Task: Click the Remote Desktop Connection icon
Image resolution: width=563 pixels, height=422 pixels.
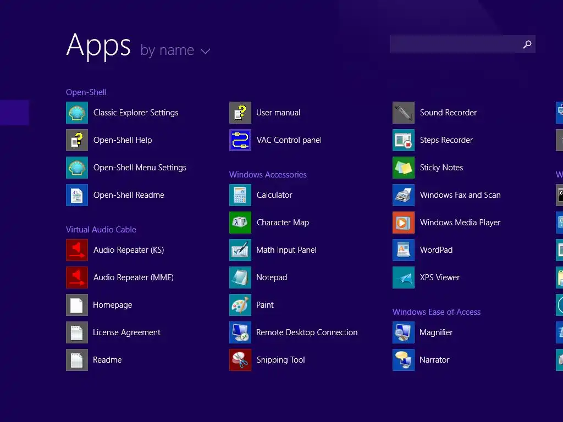Action: (240, 332)
